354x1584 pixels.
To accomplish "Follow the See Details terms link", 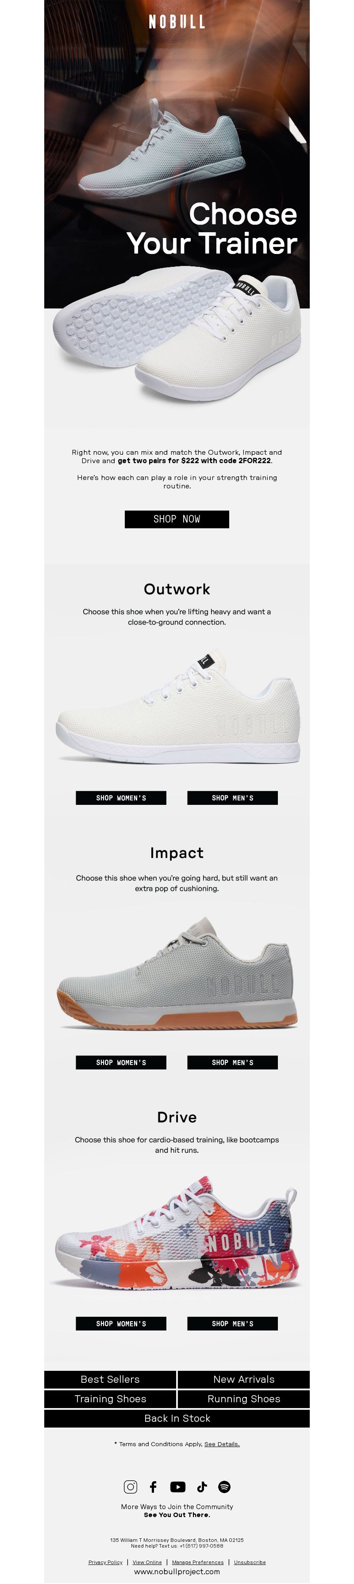I will click(222, 1444).
